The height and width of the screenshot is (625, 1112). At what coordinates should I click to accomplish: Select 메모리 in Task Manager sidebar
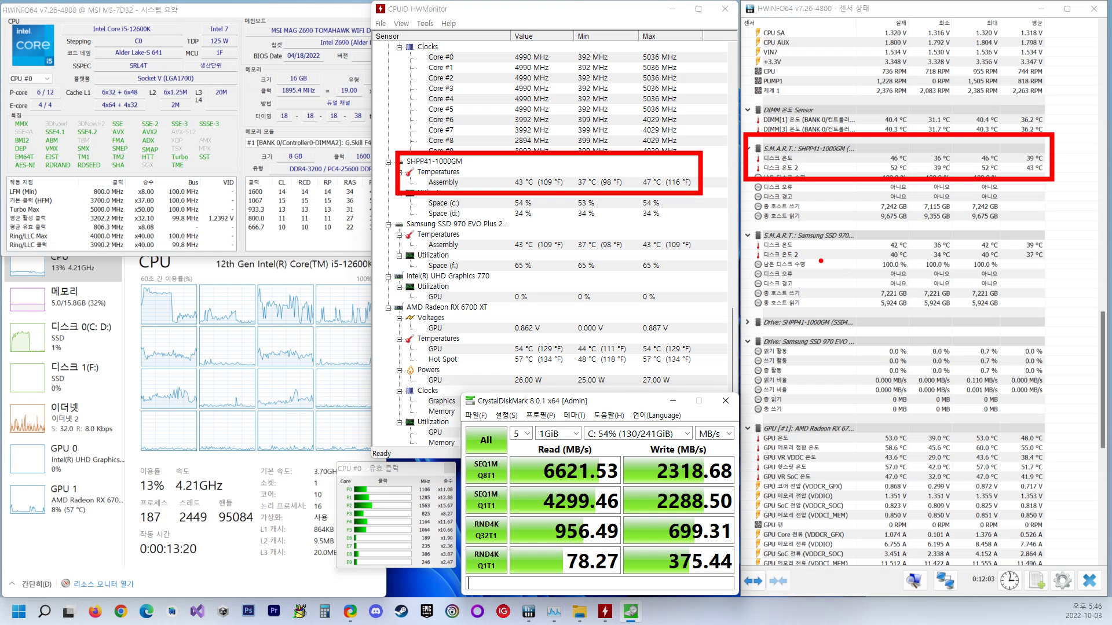pos(64,296)
